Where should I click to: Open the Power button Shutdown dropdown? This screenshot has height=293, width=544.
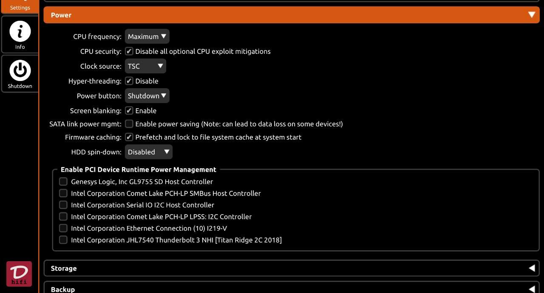(147, 96)
